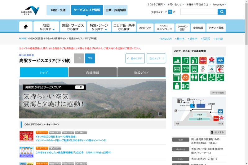The width and height of the screenshot is (248, 165).
Task: Click the restaurant facility icon
Action: tap(177, 60)
